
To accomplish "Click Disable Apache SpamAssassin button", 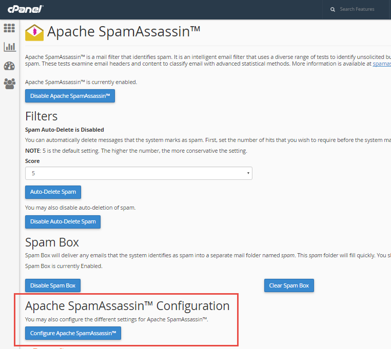I will pyautogui.click(x=70, y=96).
